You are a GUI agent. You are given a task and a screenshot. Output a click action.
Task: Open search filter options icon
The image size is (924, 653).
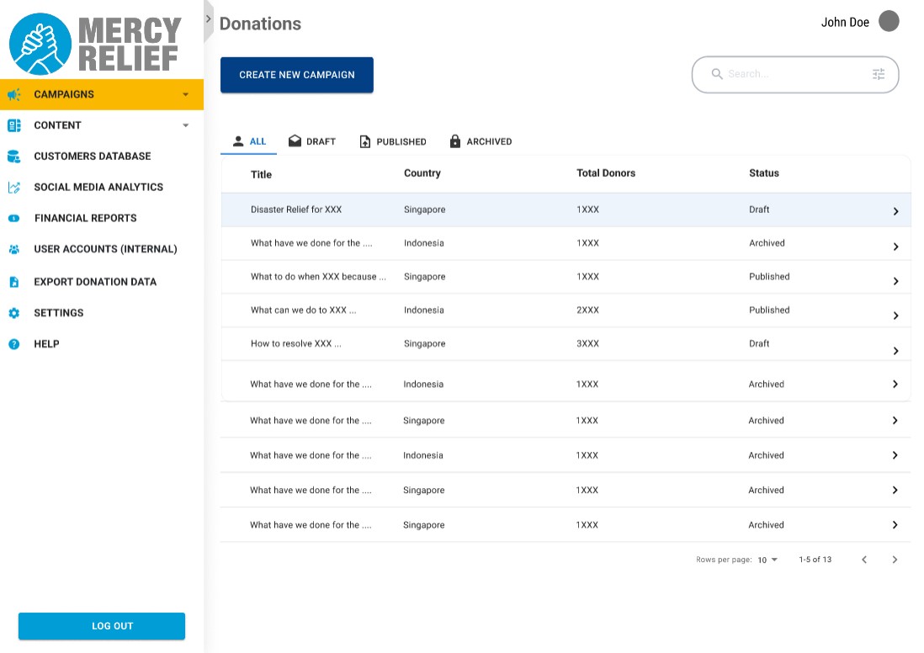click(879, 74)
